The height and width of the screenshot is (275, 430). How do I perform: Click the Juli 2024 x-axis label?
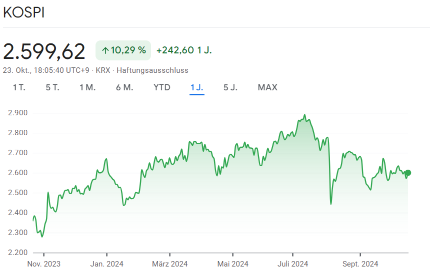point(292,264)
